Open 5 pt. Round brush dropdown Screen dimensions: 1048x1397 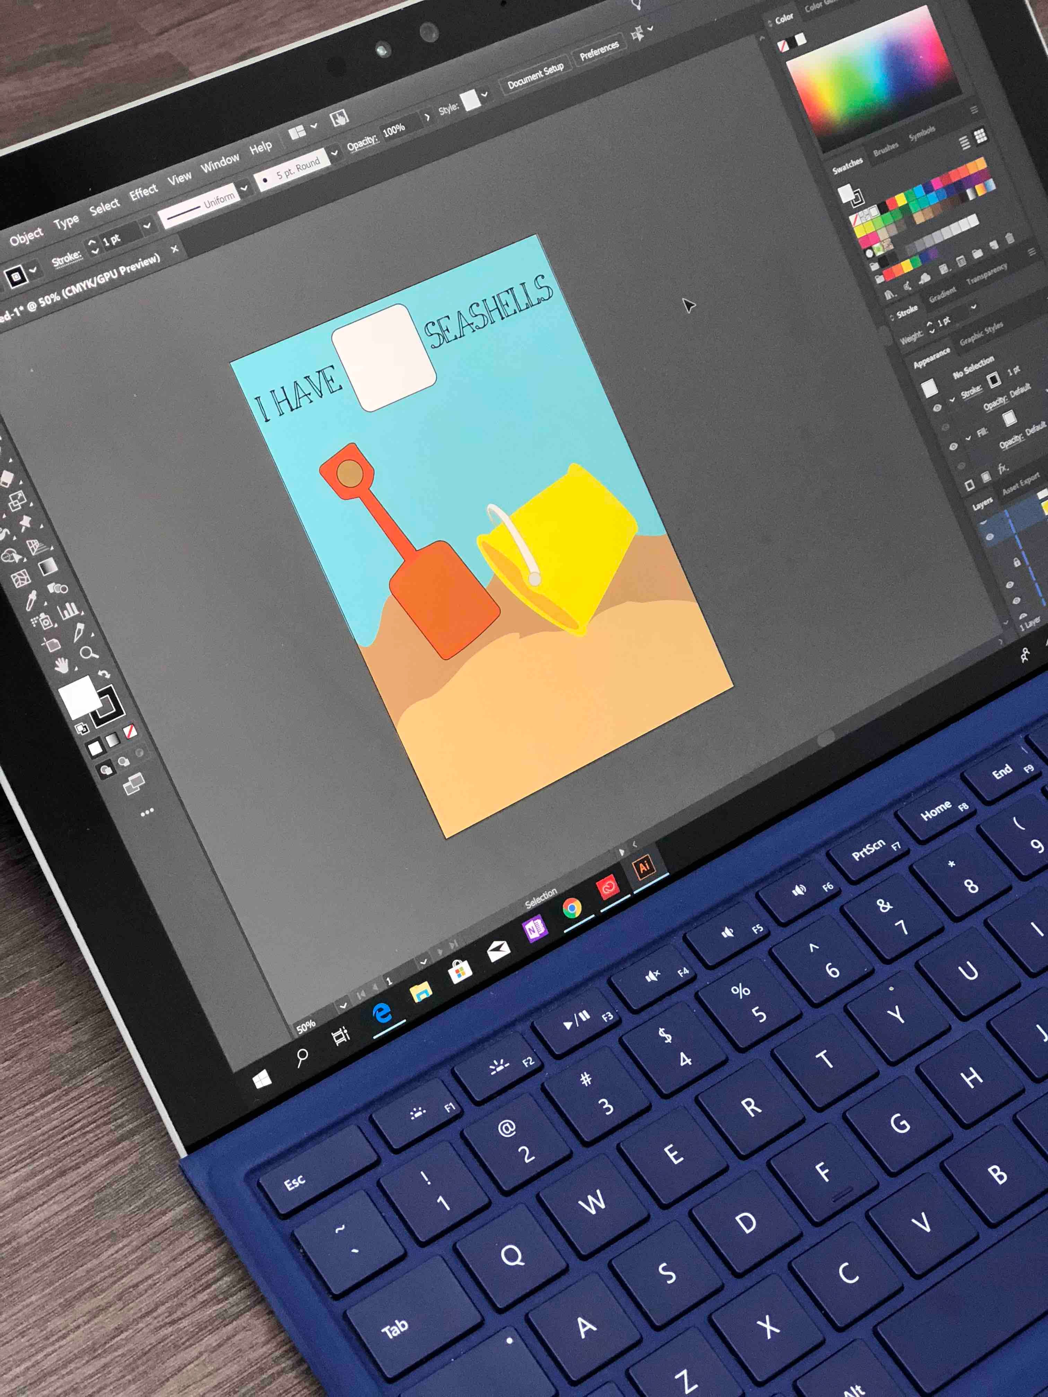click(x=334, y=153)
